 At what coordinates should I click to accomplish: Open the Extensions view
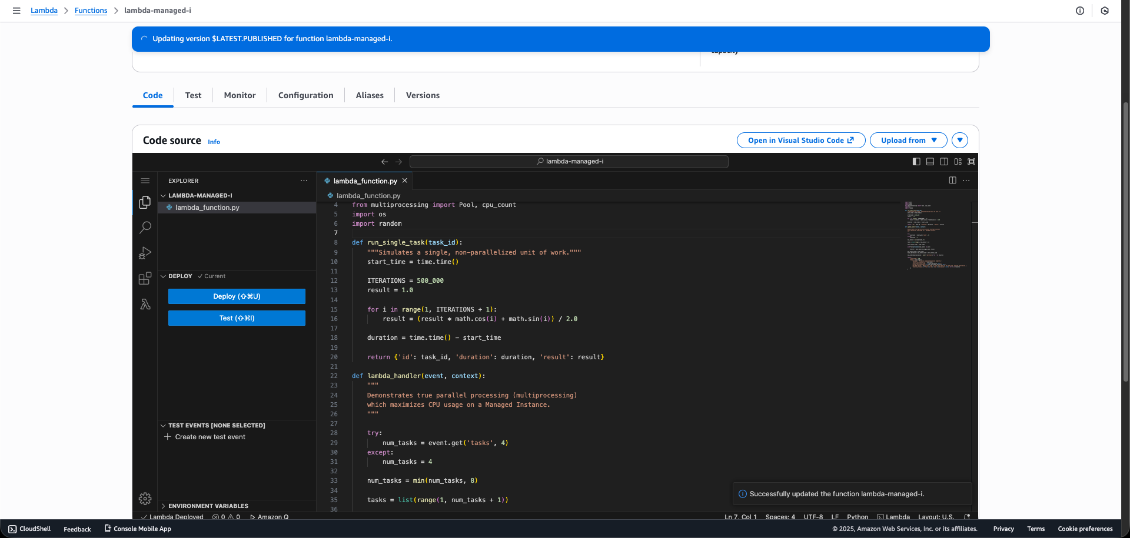[145, 279]
